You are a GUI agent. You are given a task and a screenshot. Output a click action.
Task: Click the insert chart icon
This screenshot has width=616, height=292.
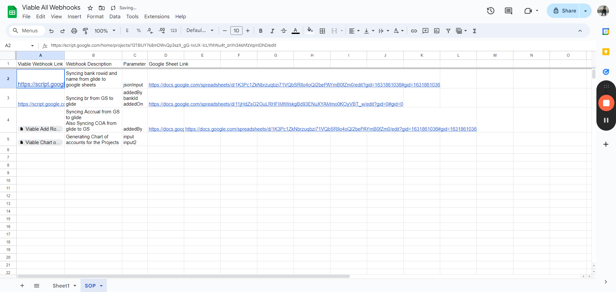(x=437, y=31)
